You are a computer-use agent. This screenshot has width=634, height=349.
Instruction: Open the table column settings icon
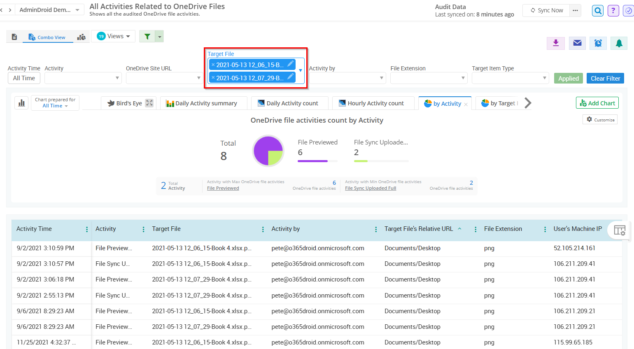[619, 230]
